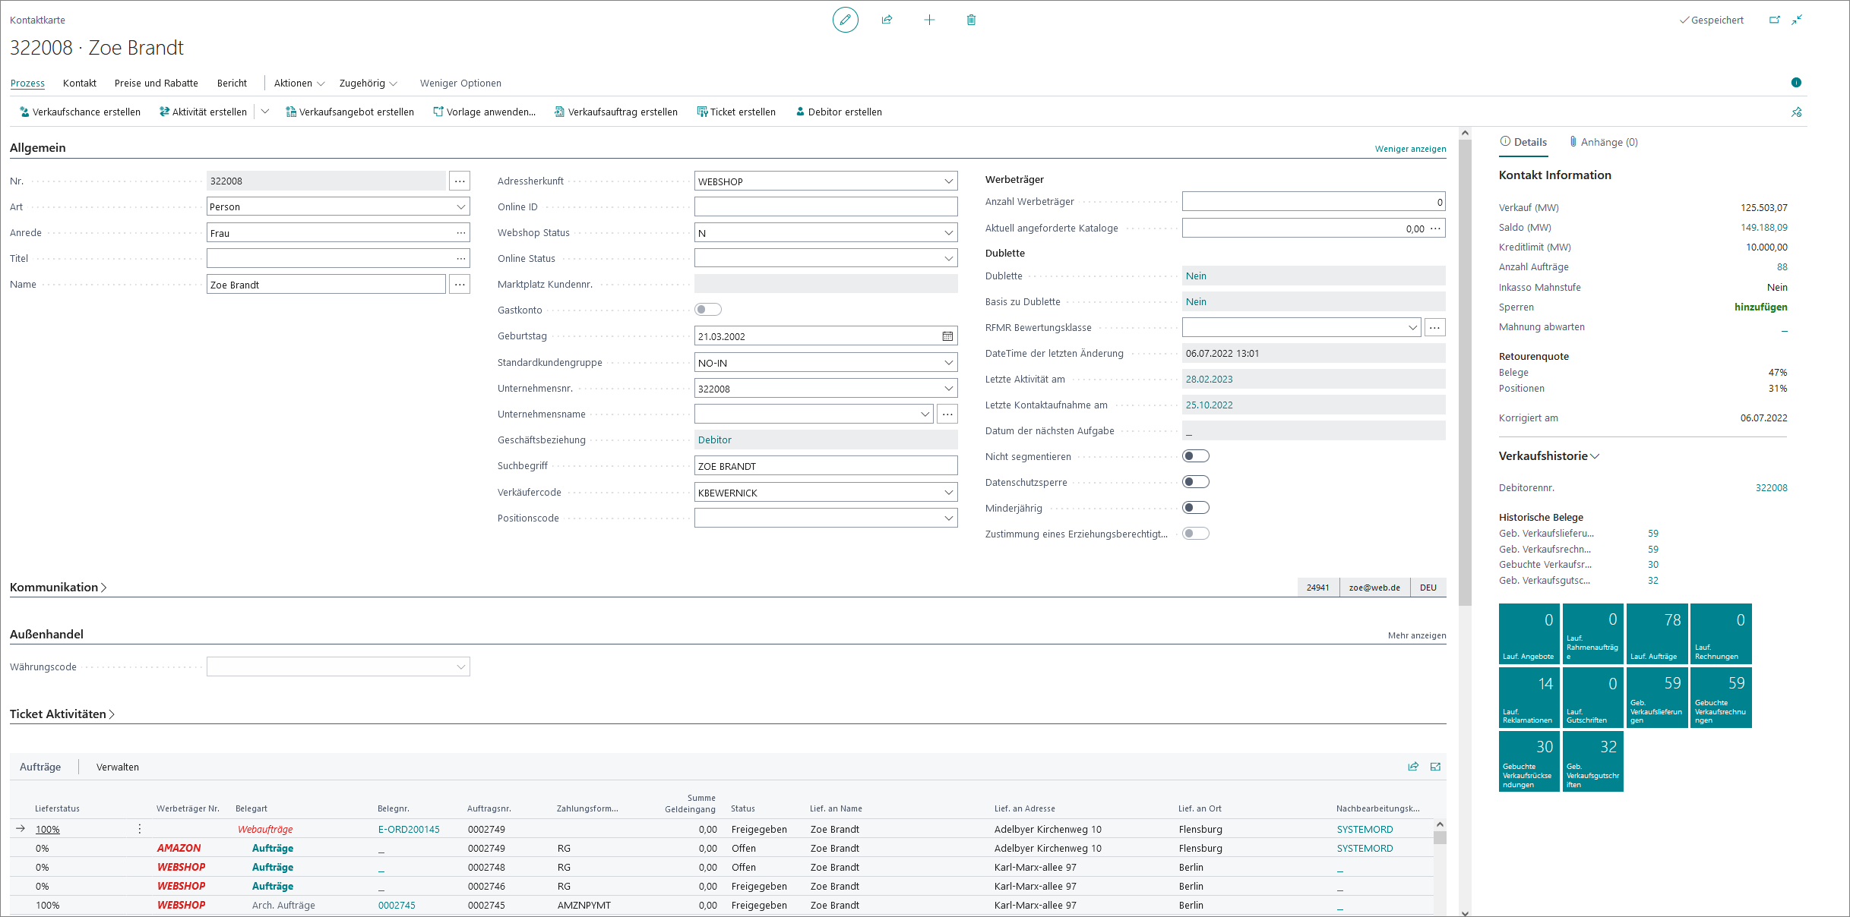Click the main page vertical scrollbar
This screenshot has width=1850, height=917.
(x=1465, y=372)
